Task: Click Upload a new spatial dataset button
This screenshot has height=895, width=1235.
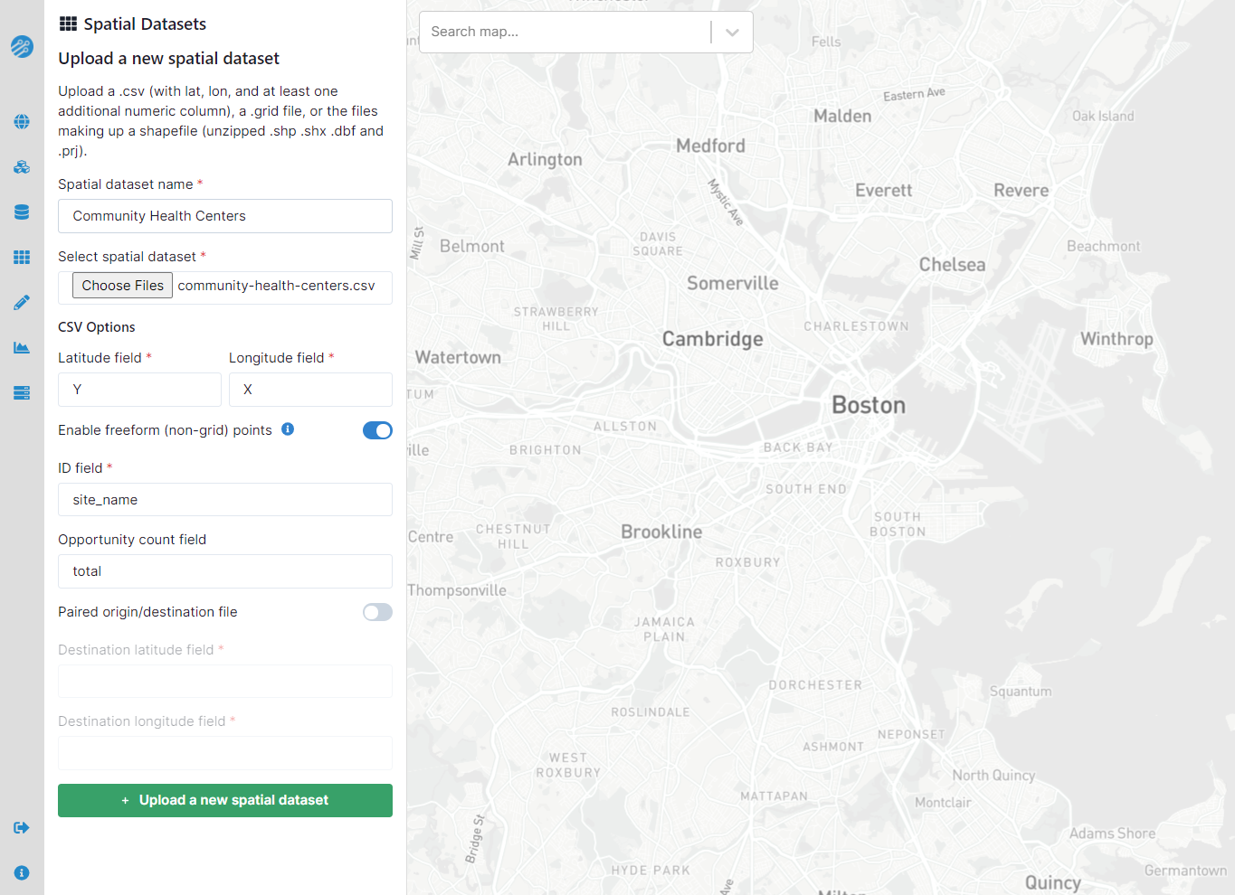Action: coord(224,800)
